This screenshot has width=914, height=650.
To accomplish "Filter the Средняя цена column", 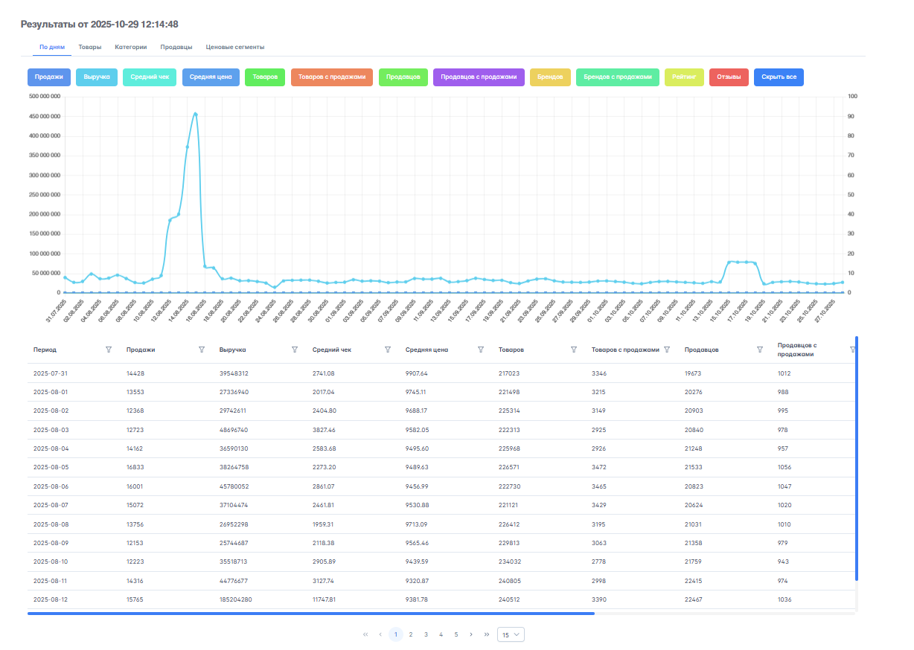I will point(481,350).
